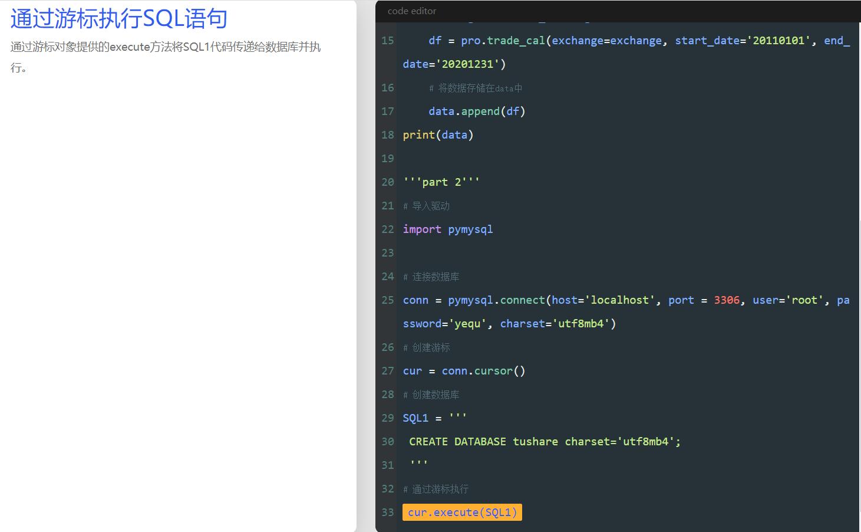Click the comment # 导入驱动

[426, 206]
